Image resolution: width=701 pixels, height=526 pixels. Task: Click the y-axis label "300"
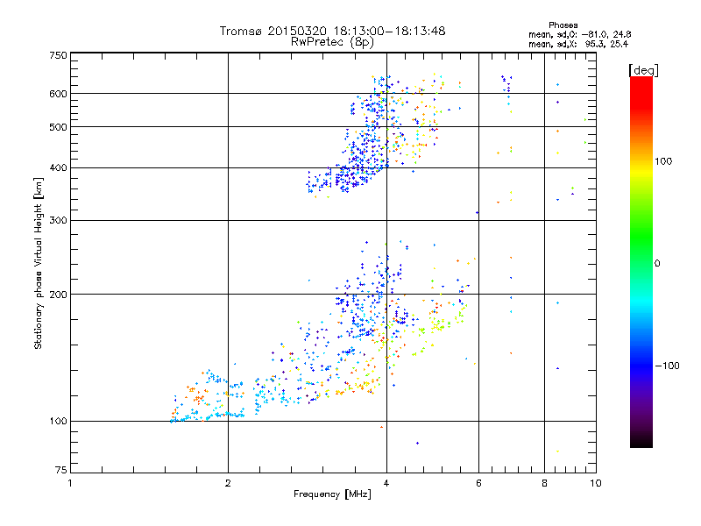58,220
